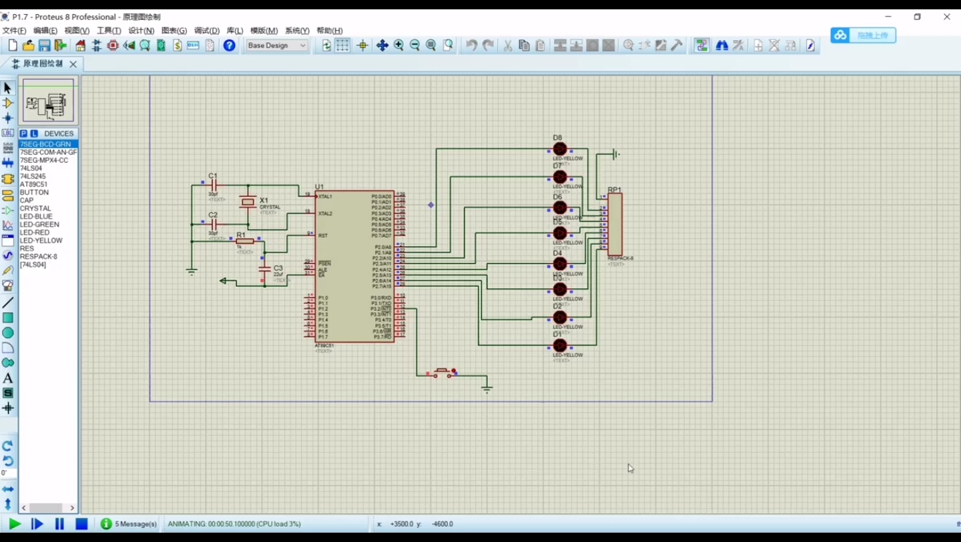The image size is (961, 542).
Task: Open the 调试(D) menu
Action: pyautogui.click(x=207, y=31)
